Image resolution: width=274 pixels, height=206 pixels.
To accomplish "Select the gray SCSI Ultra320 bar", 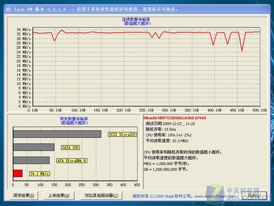I will [57, 134].
